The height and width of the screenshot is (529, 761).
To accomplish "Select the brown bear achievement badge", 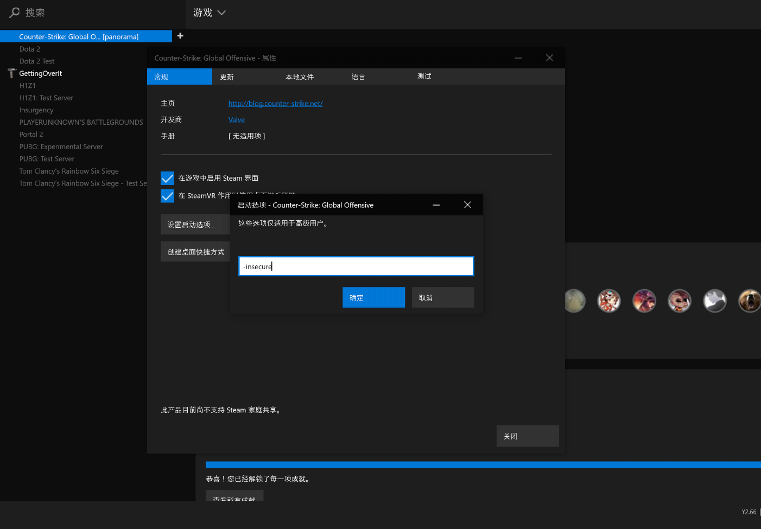I will coord(750,301).
